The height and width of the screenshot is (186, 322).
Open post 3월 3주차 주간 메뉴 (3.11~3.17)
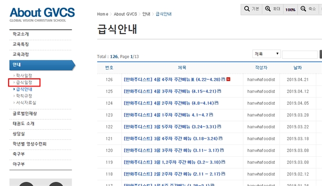pos(172,150)
